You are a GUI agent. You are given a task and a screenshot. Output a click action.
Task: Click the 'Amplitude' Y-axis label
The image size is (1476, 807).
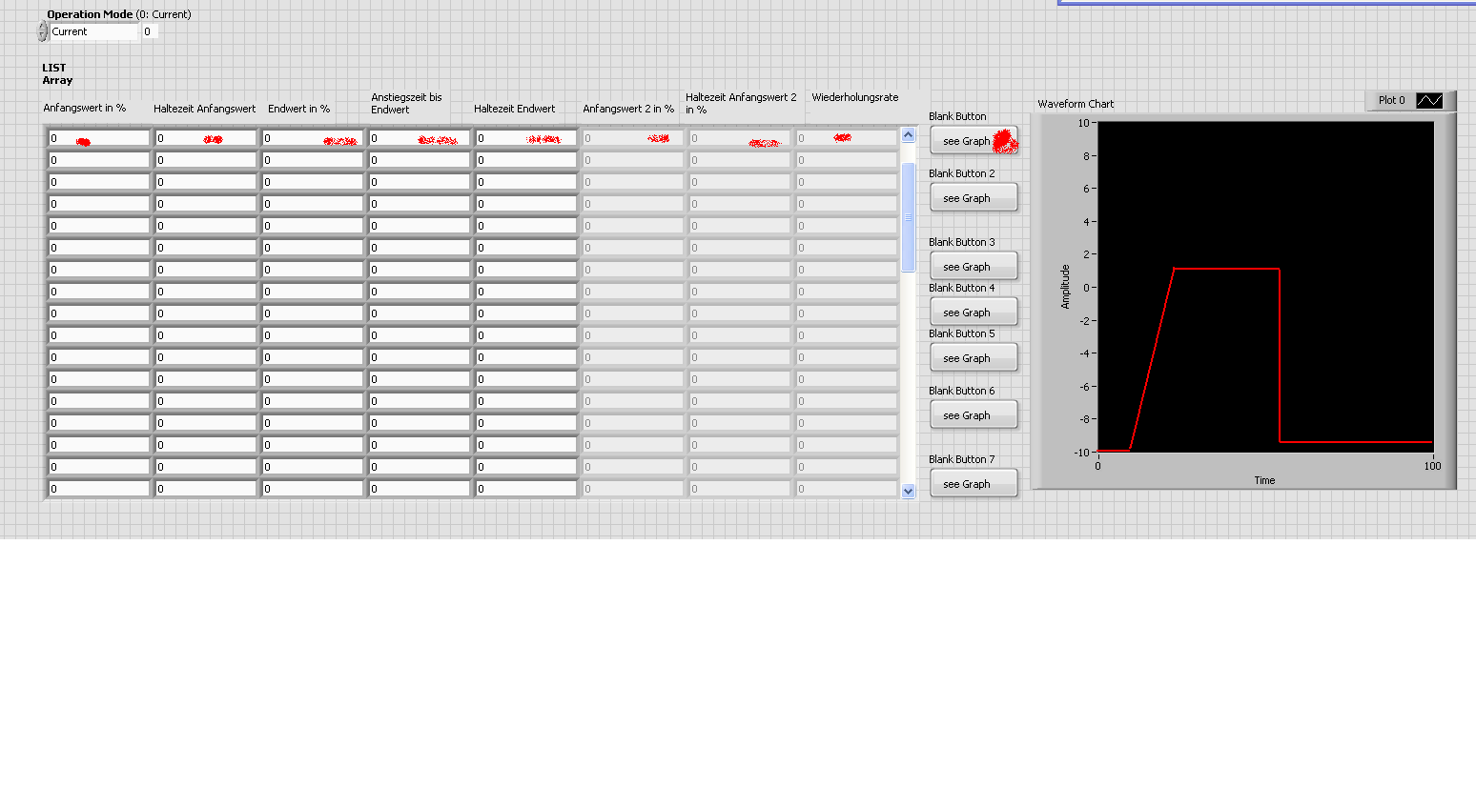tap(1065, 287)
